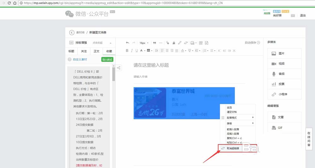Insert a horizontal divider line
This screenshot has width=315, height=168.
tap(161, 43)
